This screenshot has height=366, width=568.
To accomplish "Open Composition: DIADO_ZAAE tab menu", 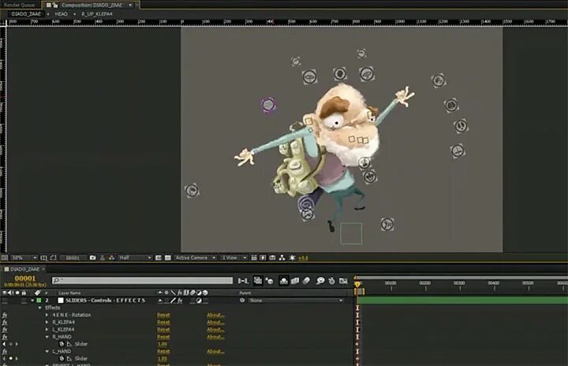I will (x=130, y=5).
